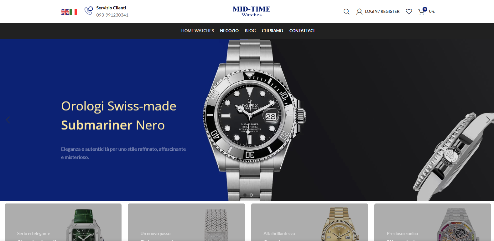Click the phone customer service icon
The height and width of the screenshot is (241, 494).
click(x=89, y=11)
